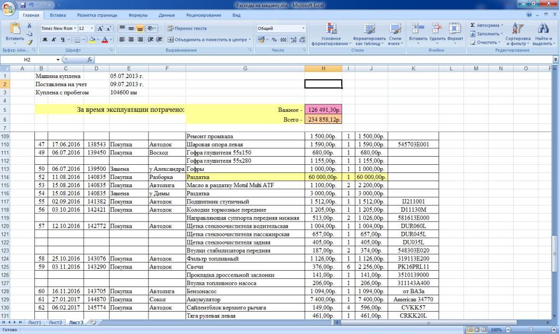The width and height of the screenshot is (559, 334).
Task: Click Sort and Filter (Сортировка и фильтр)
Action: (518, 34)
